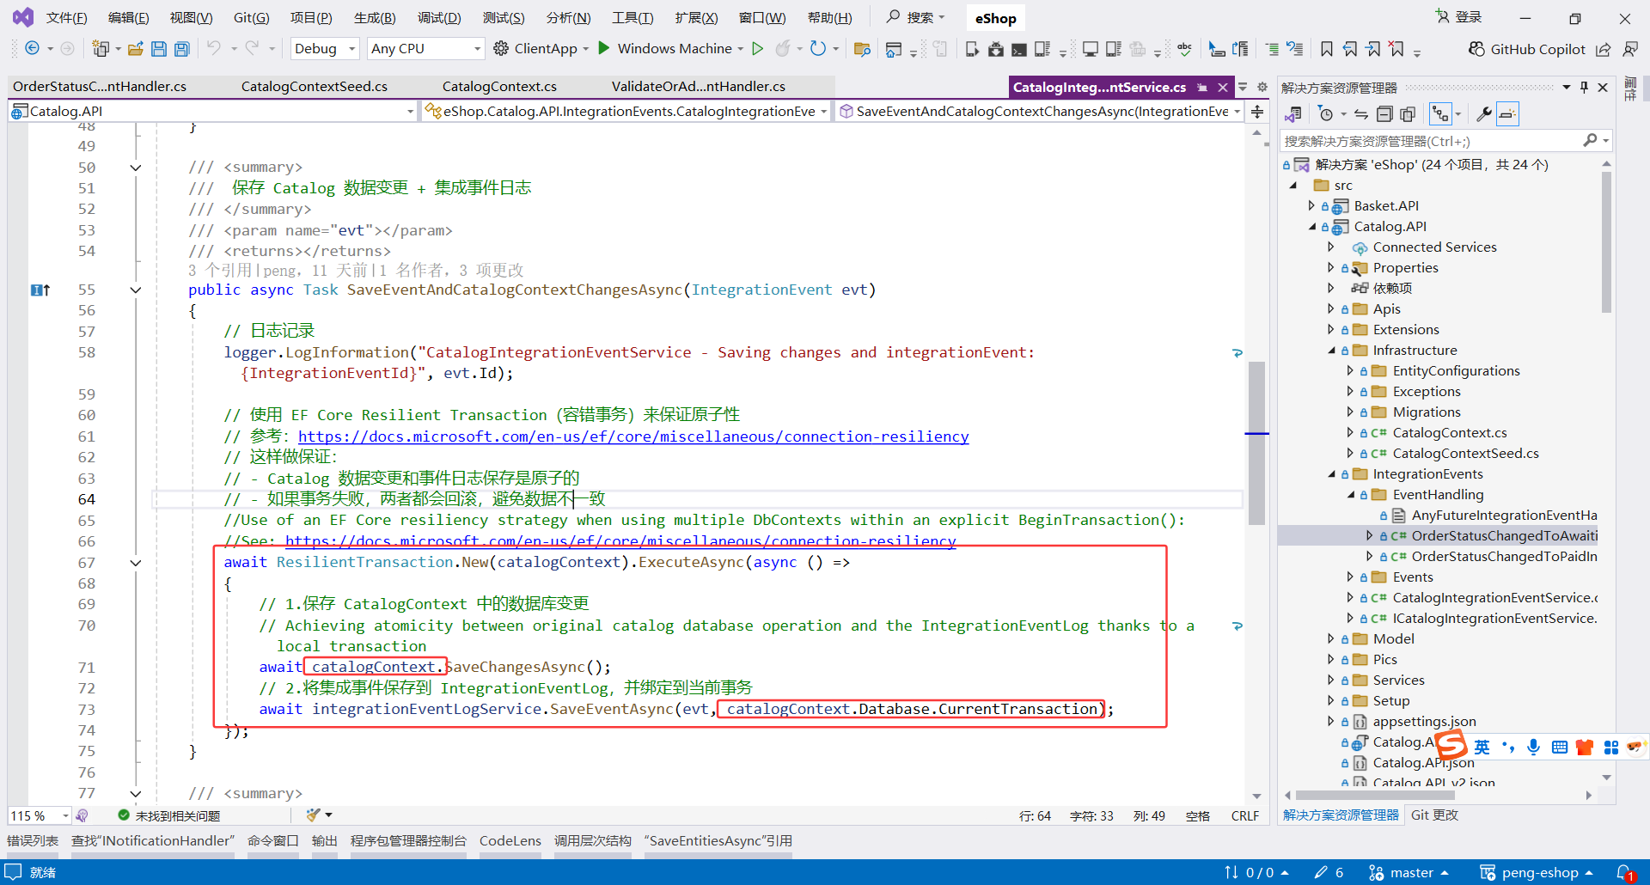Screen dimensions: 1650x885
Task: Click 登录 to sign in
Action: click(x=1459, y=17)
